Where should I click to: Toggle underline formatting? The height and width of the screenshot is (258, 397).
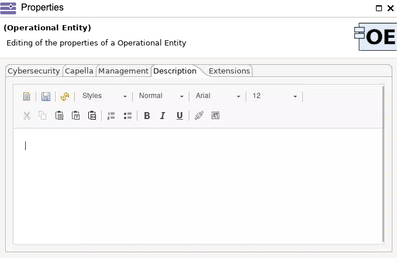point(179,116)
